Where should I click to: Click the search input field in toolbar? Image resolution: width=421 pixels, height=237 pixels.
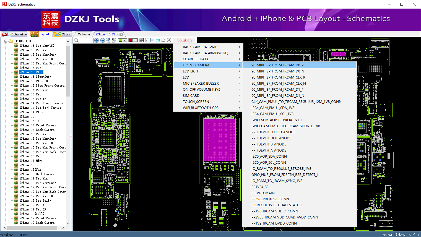pos(87,40)
